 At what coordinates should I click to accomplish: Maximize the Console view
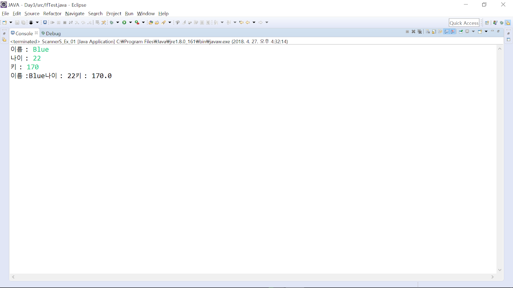[x=498, y=31]
